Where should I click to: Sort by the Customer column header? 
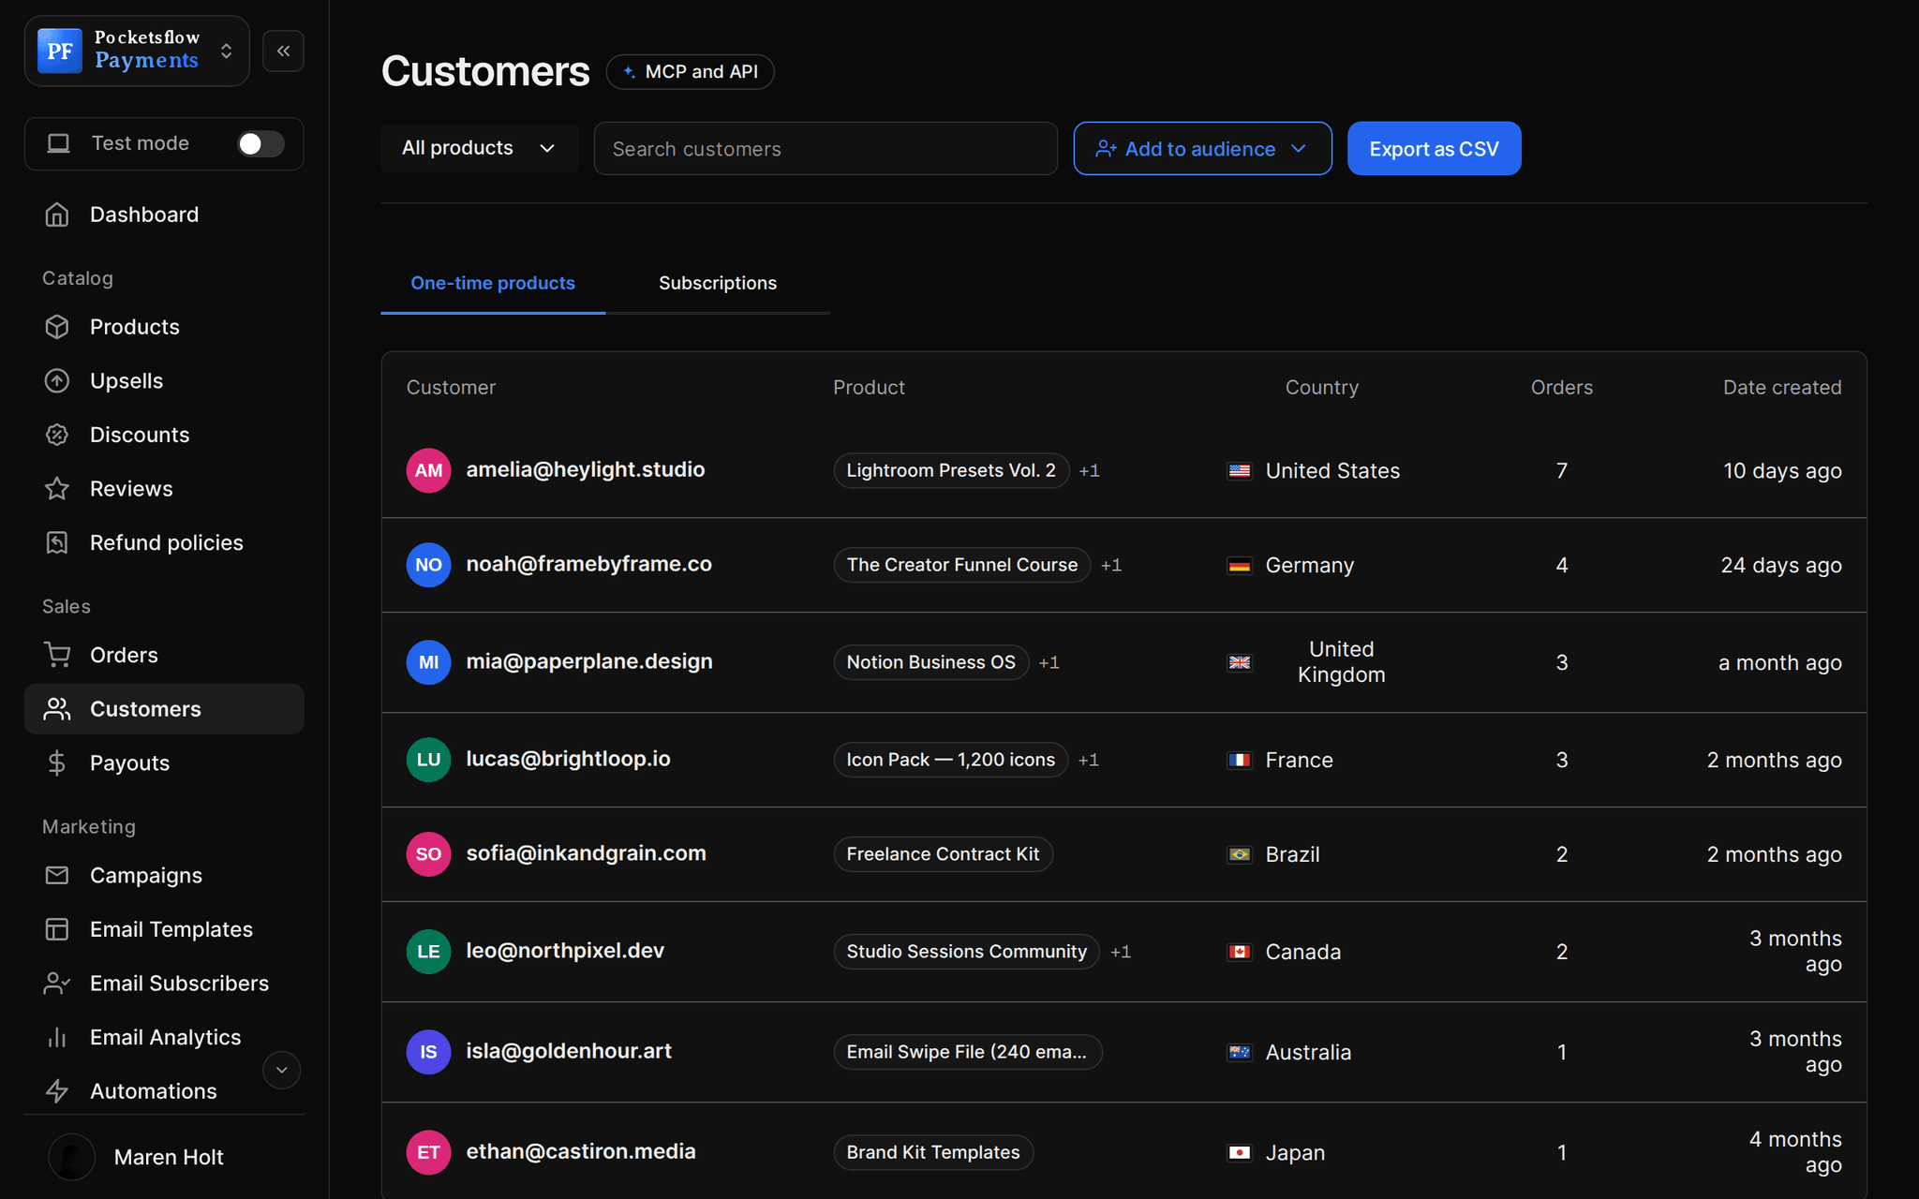[451, 387]
